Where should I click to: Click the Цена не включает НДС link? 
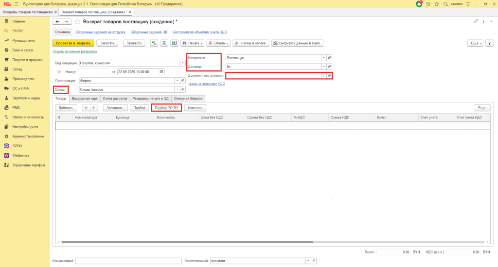(207, 83)
